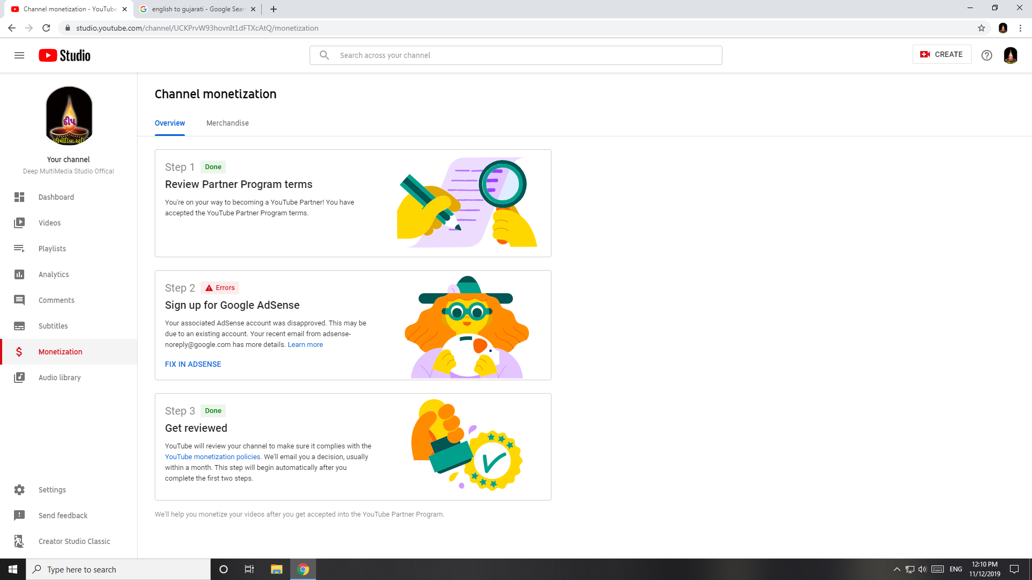1032x580 pixels.
Task: Click the Settings gear icon
Action: coord(19,490)
